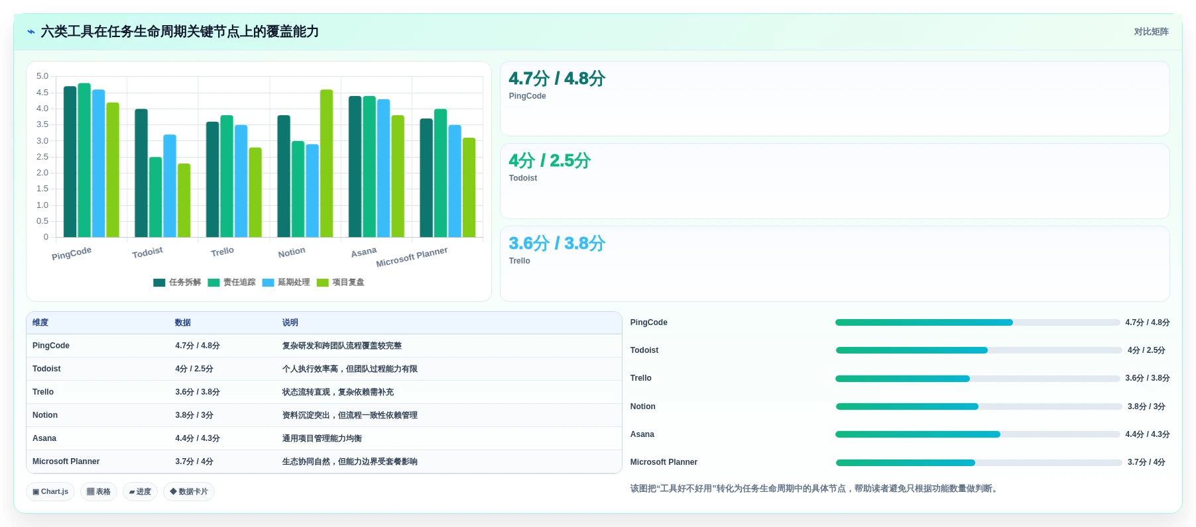Select the Chart.js chip

pyautogui.click(x=50, y=492)
